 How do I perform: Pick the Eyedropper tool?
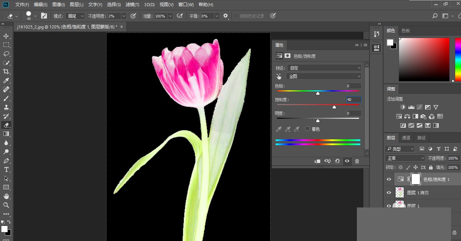7,80
